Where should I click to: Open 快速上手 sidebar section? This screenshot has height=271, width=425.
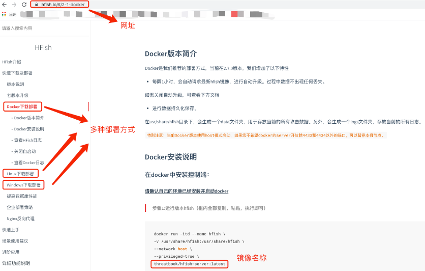pyautogui.click(x=11, y=230)
